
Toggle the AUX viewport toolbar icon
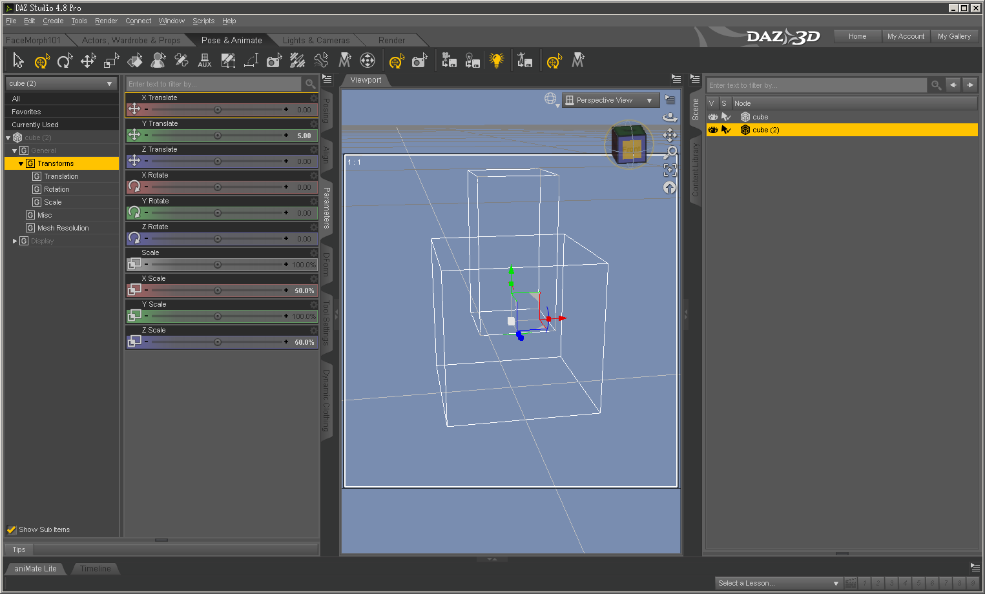tap(205, 61)
